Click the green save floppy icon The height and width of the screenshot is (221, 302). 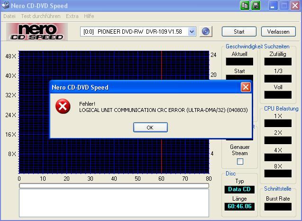point(256,5)
